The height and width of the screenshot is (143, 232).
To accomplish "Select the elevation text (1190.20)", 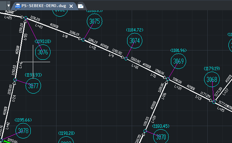I will click(67, 133).
